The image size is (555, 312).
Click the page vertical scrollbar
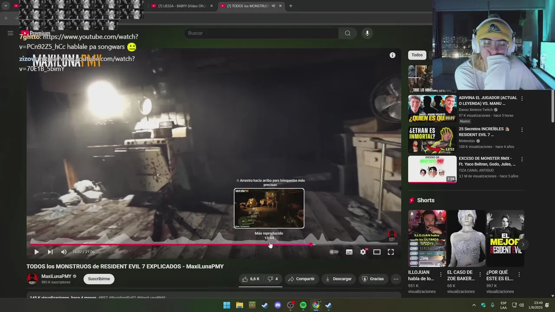(552, 105)
